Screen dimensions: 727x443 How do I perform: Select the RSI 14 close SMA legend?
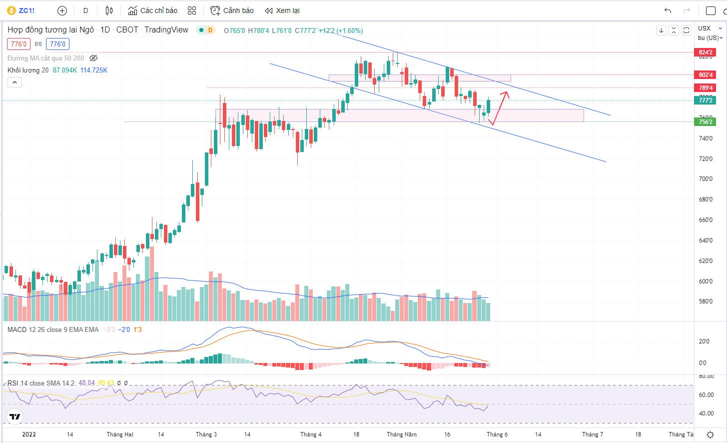point(40,383)
